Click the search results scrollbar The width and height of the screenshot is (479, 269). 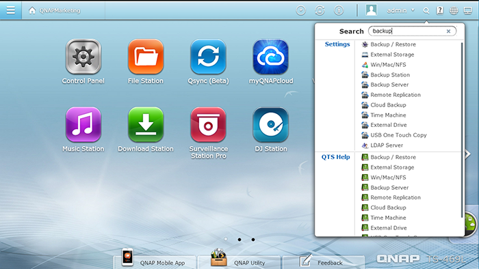pos(462,130)
